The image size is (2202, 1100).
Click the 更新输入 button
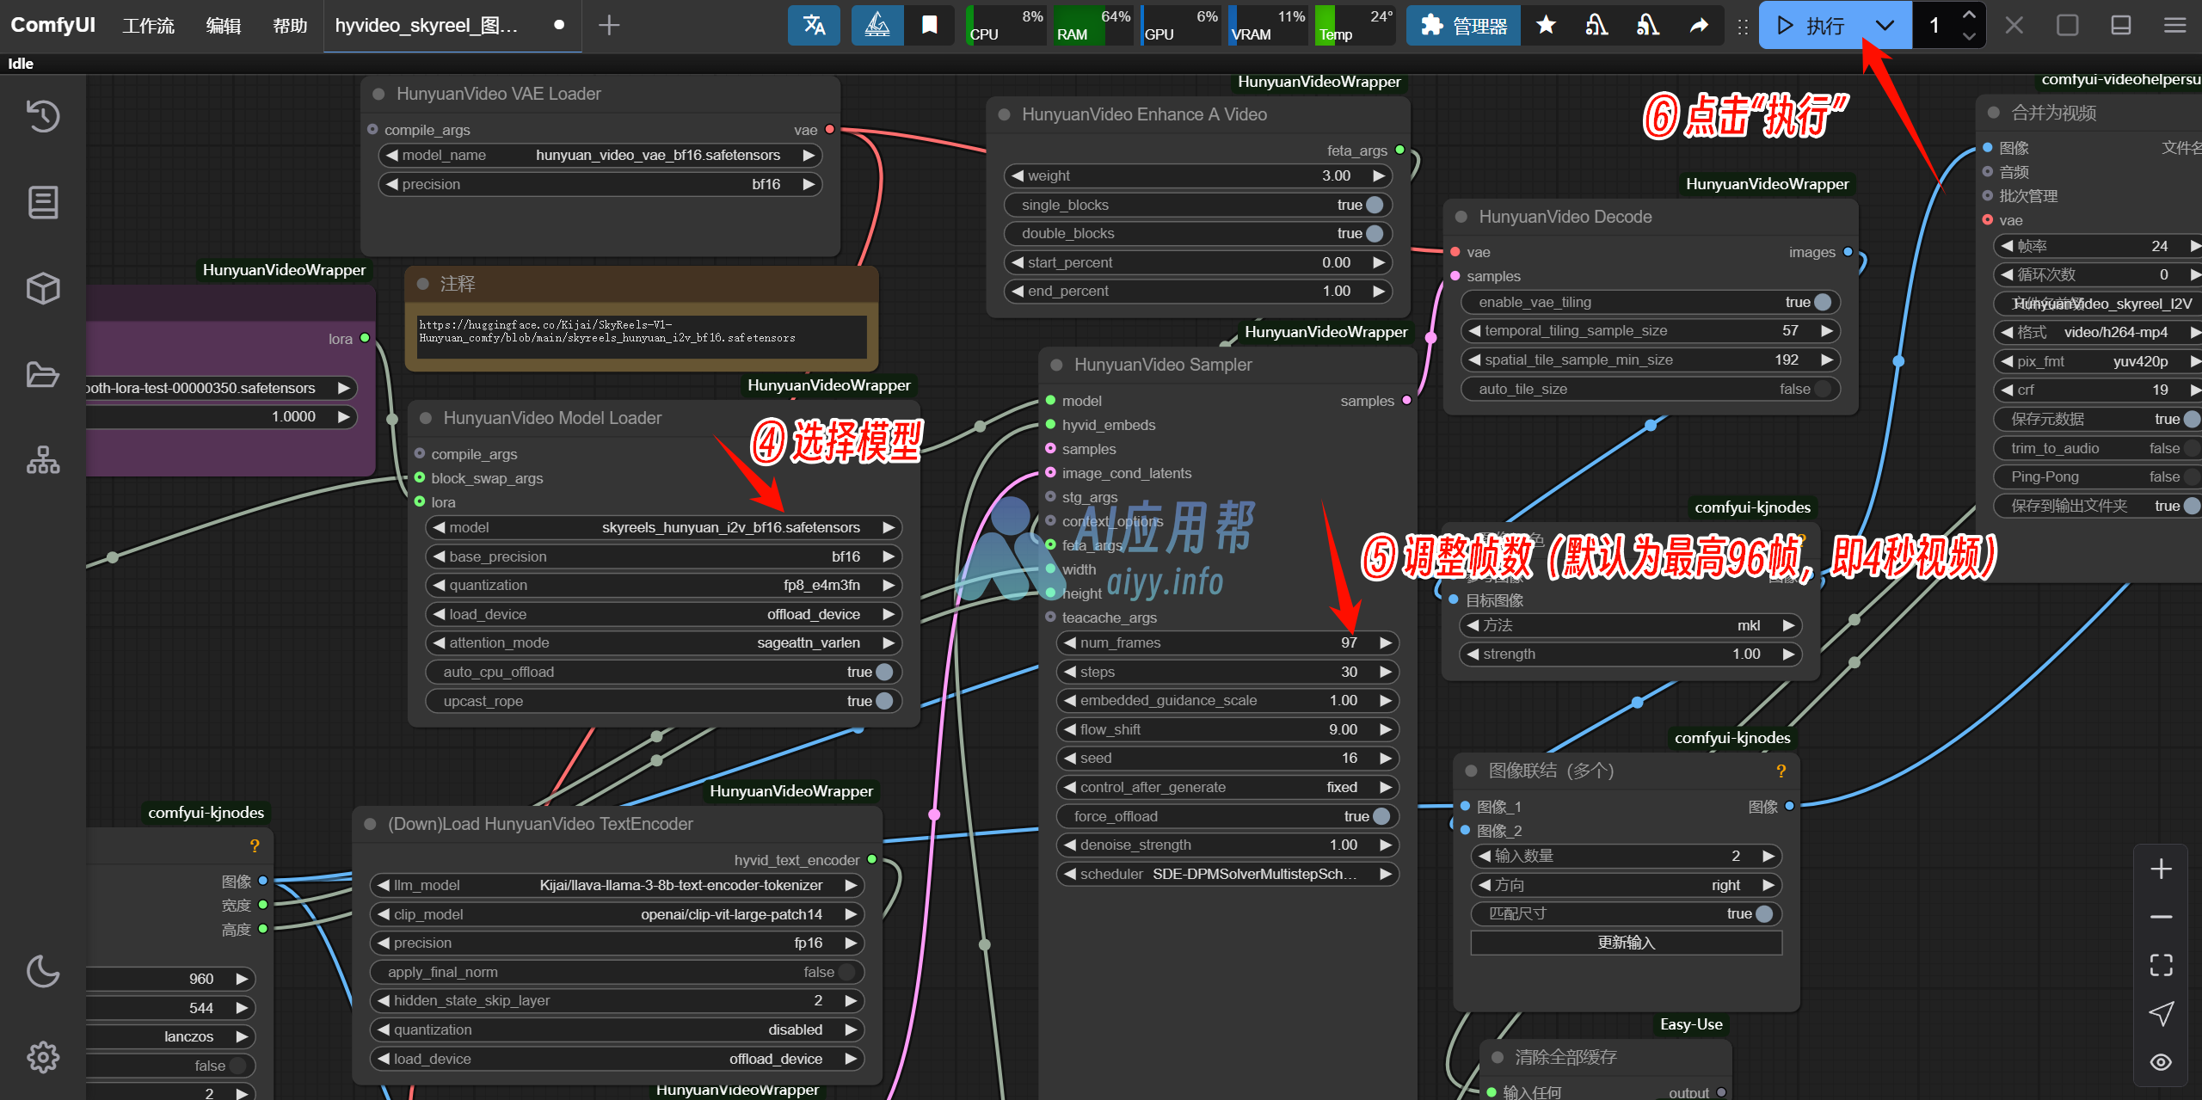(1627, 943)
